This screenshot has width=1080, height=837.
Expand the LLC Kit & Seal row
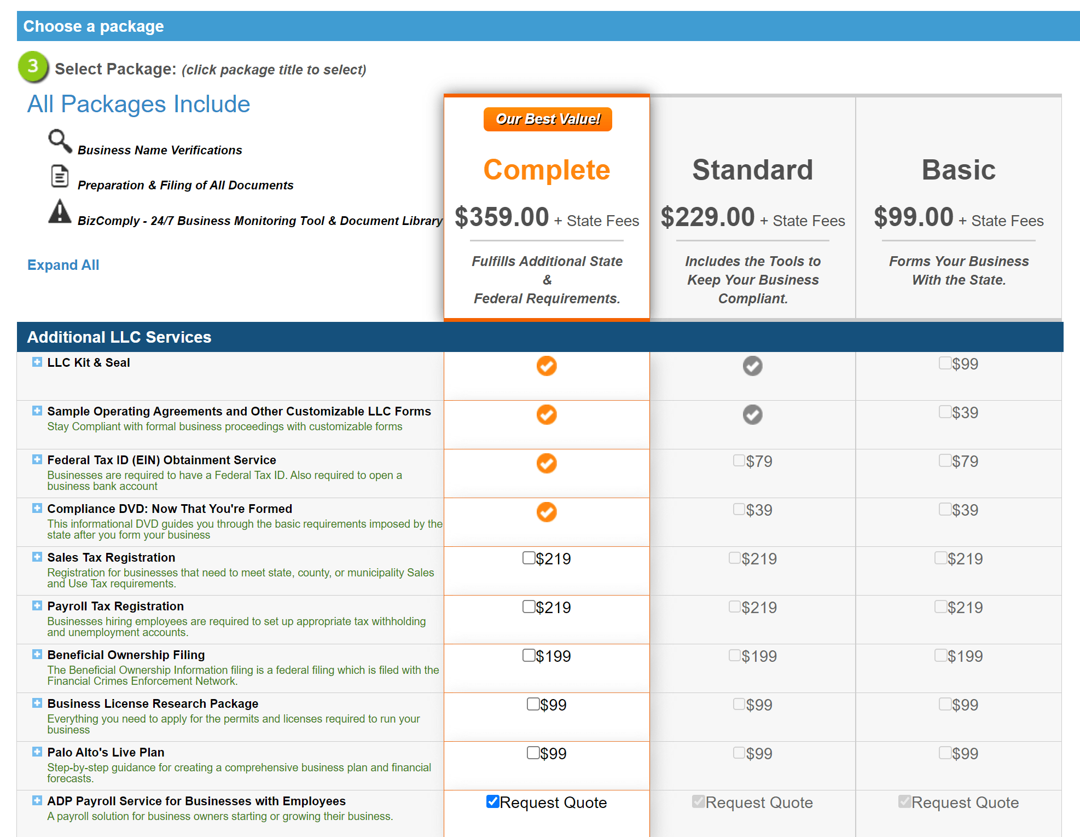pyautogui.click(x=37, y=362)
